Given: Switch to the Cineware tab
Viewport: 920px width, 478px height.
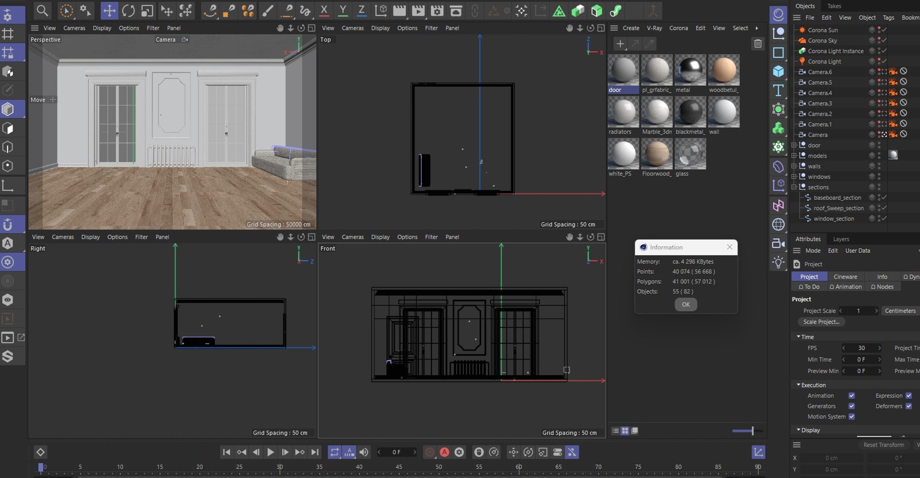Looking at the screenshot, I should click(x=845, y=277).
